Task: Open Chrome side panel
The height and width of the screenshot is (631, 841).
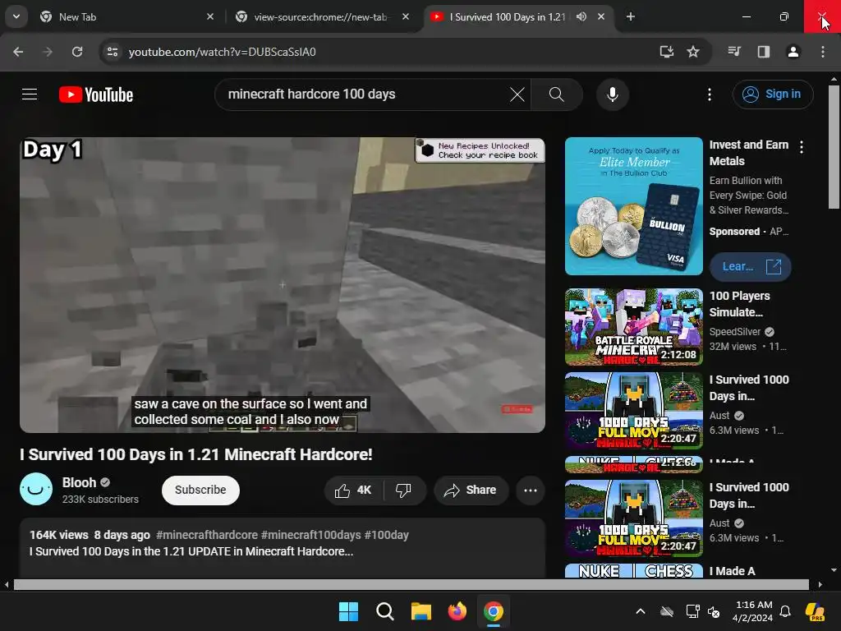Action: pyautogui.click(x=763, y=52)
